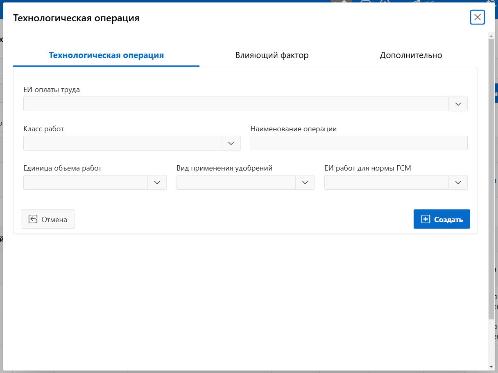
Task: Switch to the Влияющий фактор tab
Action: (x=272, y=55)
